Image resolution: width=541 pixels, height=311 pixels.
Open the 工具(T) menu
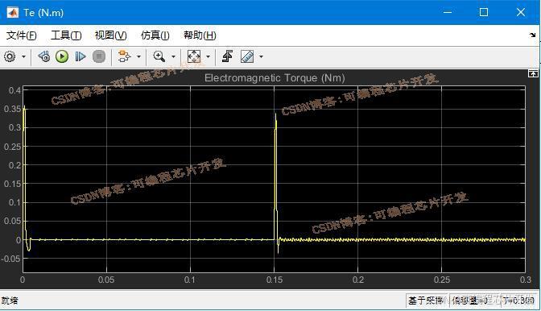[x=66, y=35]
